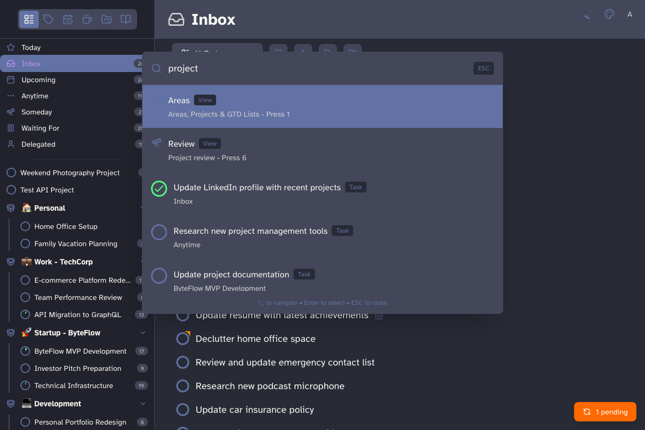Collapse the Work - TechCorp area

[x=141, y=262]
